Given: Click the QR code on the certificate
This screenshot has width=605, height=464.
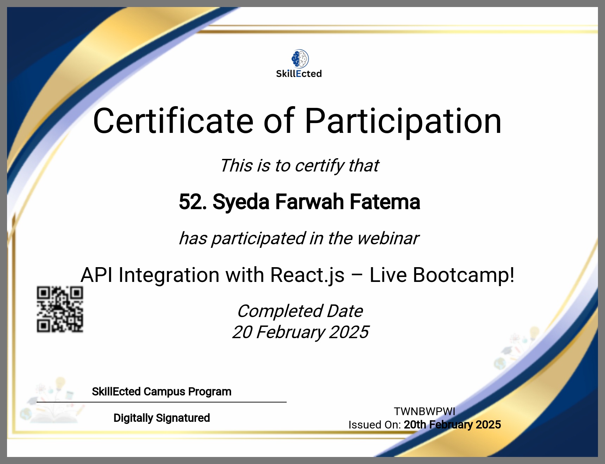Looking at the screenshot, I should click(x=60, y=309).
